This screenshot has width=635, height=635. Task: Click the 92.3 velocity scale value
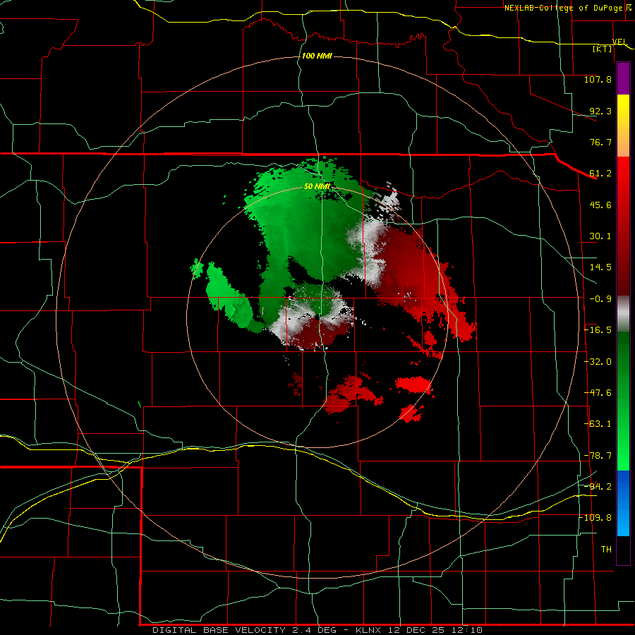(x=600, y=111)
